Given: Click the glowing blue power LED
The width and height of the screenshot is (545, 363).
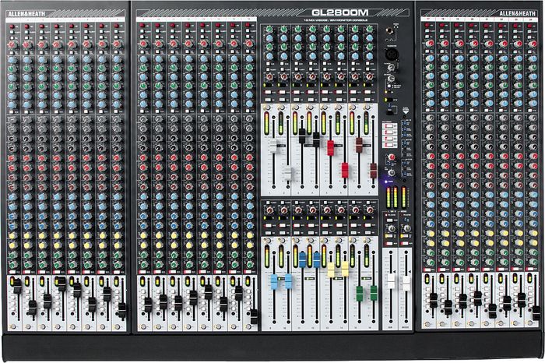Looking at the screenshot, I should point(386,181).
